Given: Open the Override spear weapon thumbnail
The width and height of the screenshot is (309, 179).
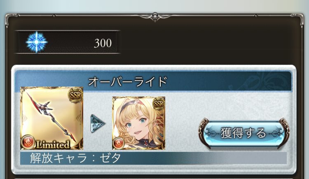Looking at the screenshot, I should pyautogui.click(x=51, y=118).
